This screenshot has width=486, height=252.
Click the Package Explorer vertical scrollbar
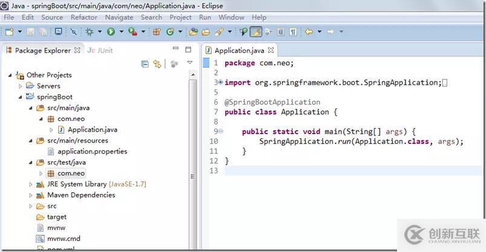193,164
